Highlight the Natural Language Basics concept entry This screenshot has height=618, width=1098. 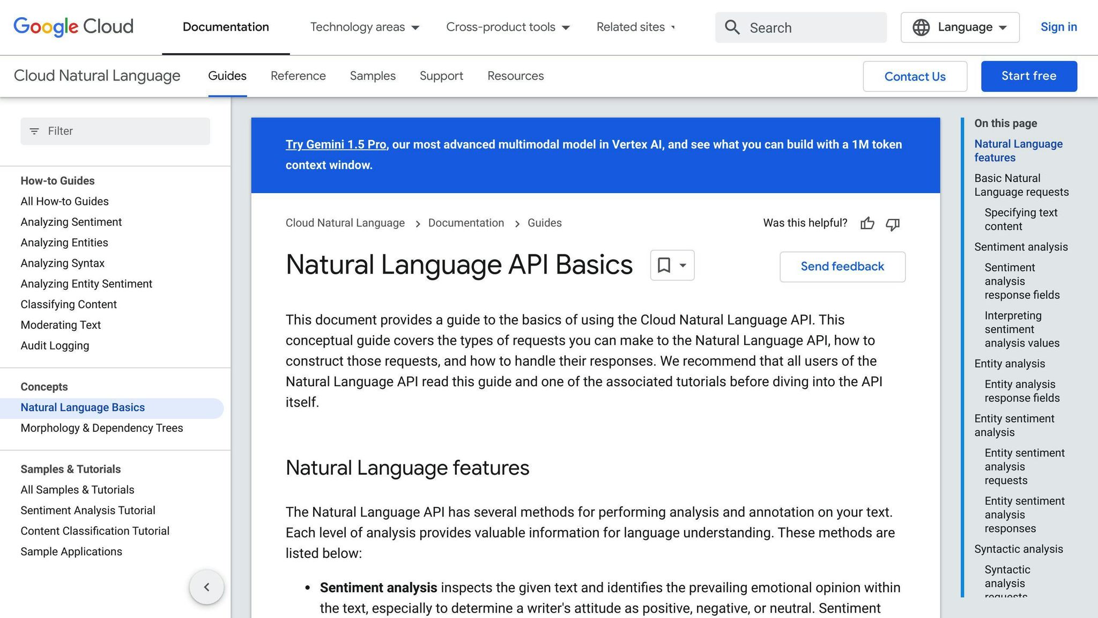point(83,407)
